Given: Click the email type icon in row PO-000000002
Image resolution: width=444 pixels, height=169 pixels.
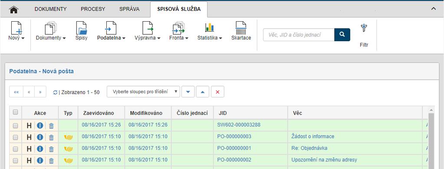Looking at the screenshot, I should (68, 160).
